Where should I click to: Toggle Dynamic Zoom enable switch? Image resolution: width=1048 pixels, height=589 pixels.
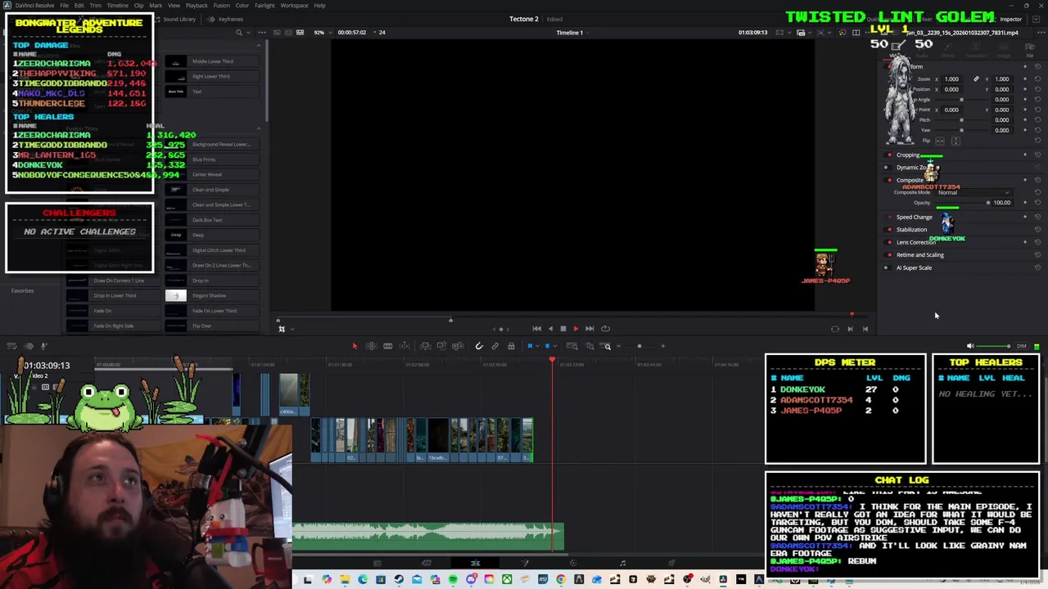coord(888,167)
